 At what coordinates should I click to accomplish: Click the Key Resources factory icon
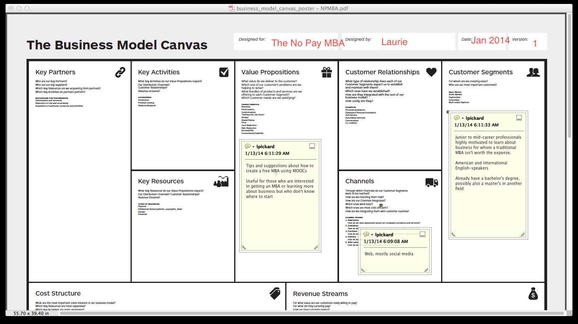pyautogui.click(x=221, y=181)
